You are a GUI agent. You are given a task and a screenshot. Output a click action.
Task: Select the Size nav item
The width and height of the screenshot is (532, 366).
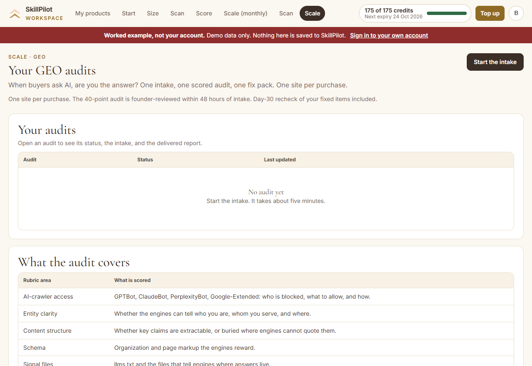tap(153, 13)
